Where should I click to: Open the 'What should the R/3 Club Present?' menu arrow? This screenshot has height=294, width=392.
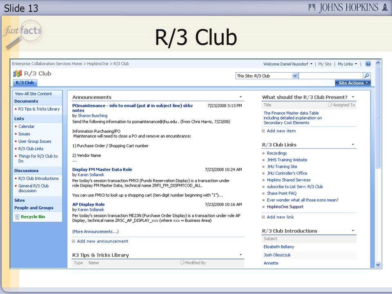(353, 97)
